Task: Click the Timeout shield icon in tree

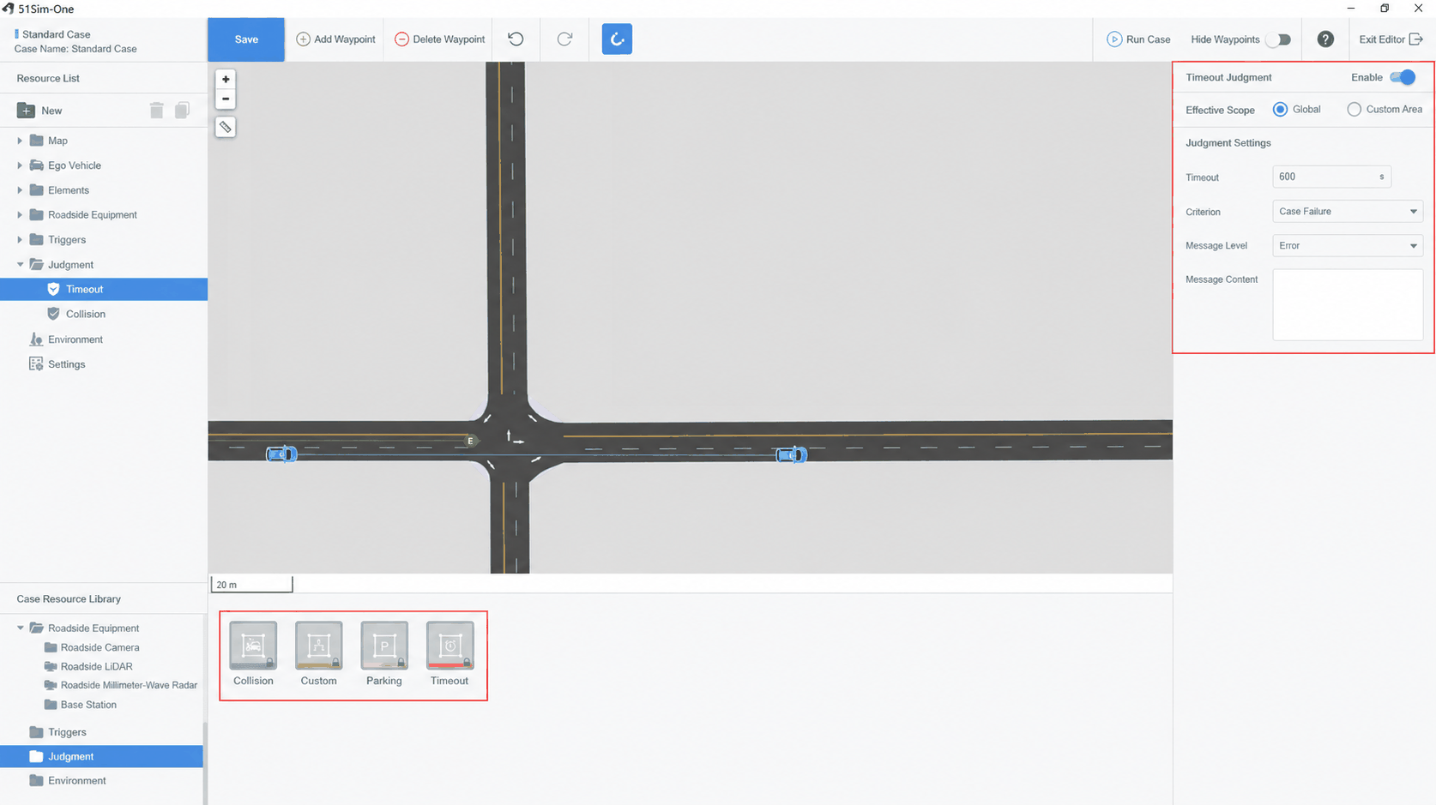Action: (53, 289)
